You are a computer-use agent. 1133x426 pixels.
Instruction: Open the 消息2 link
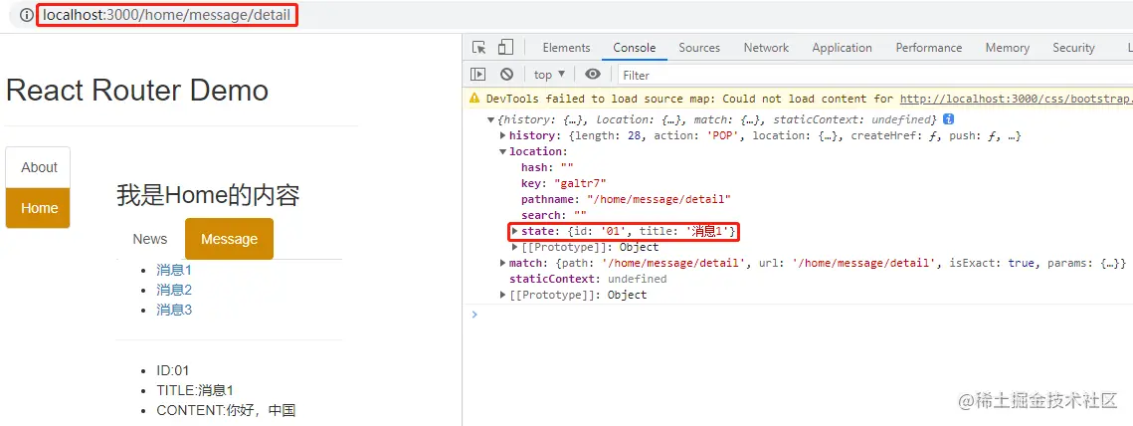(x=173, y=290)
